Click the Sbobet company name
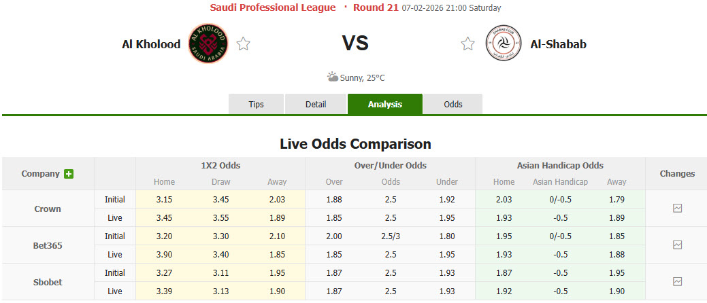 48,281
